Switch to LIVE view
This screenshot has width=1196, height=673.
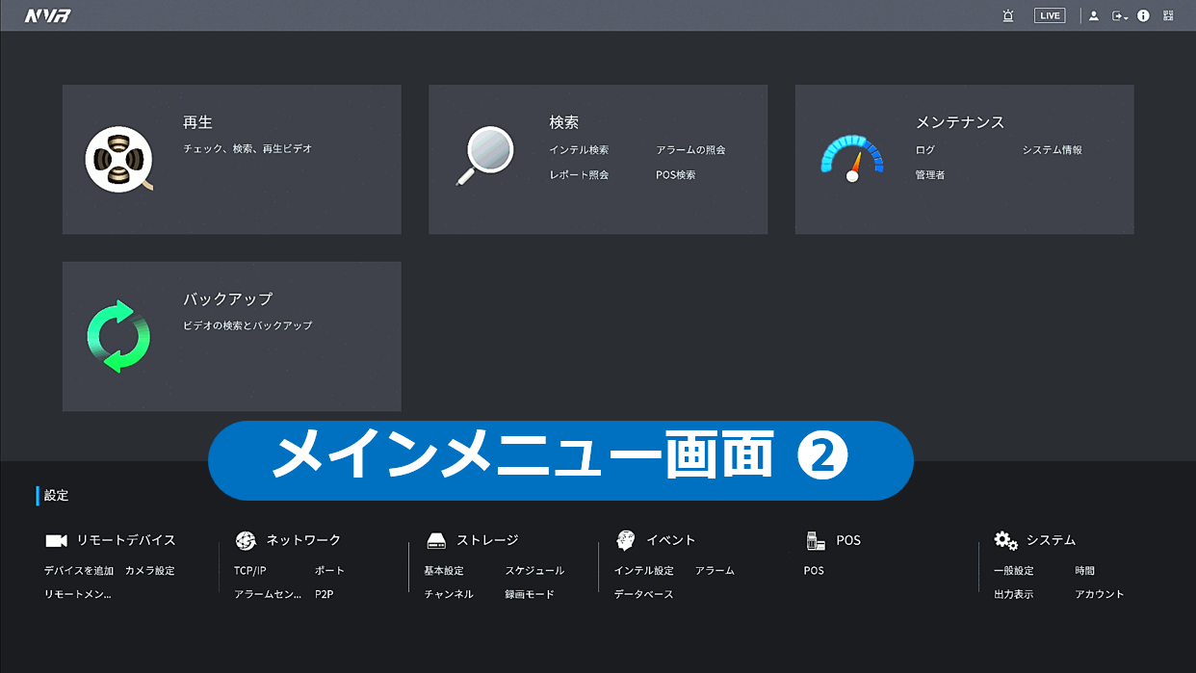(1050, 15)
